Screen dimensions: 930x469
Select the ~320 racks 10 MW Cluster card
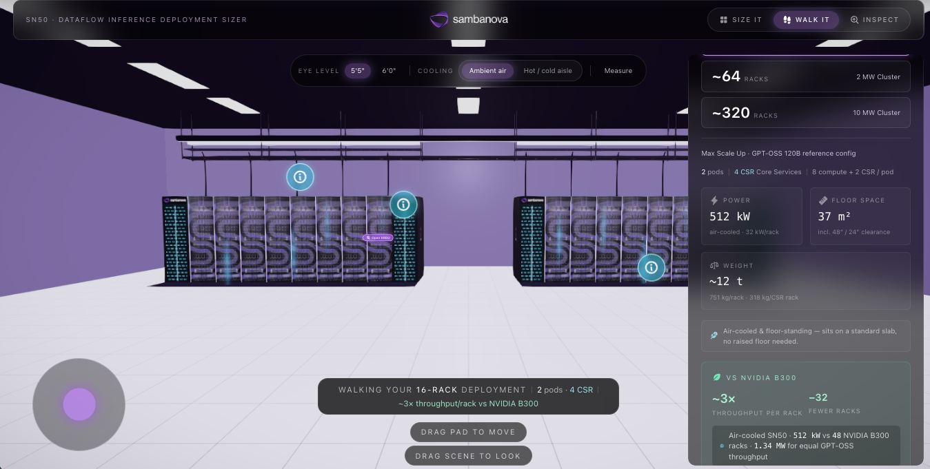(x=806, y=112)
